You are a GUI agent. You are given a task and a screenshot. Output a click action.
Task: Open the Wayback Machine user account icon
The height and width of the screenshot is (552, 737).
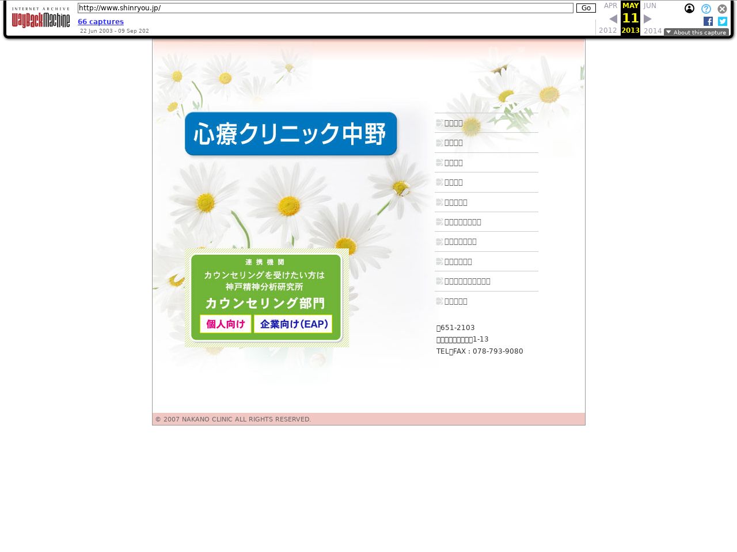(689, 9)
